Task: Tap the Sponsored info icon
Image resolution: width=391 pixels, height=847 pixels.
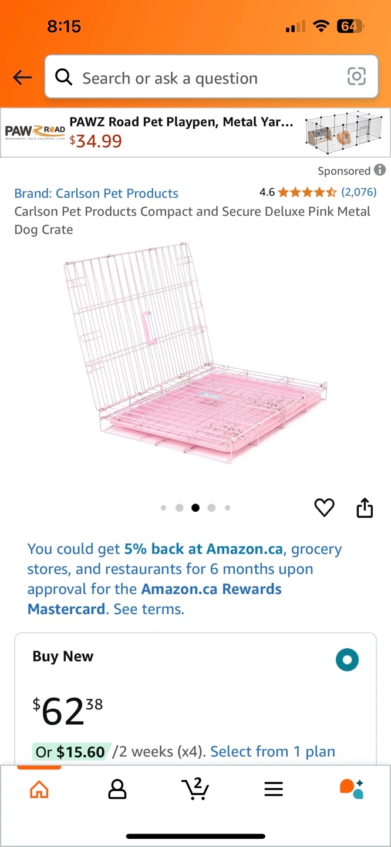Action: tap(380, 170)
